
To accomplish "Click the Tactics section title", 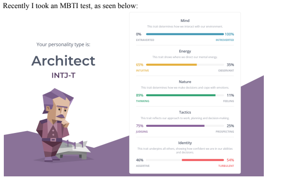I will click(x=185, y=112).
